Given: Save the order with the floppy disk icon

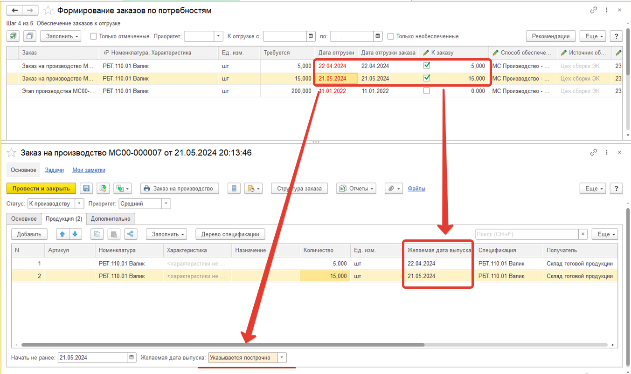Looking at the screenshot, I should pos(86,189).
